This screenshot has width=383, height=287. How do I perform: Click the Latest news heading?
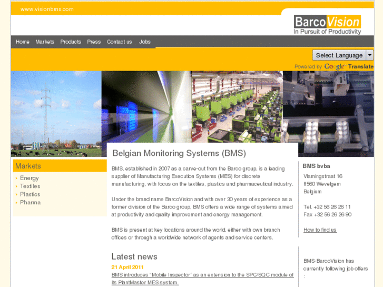tap(134, 256)
